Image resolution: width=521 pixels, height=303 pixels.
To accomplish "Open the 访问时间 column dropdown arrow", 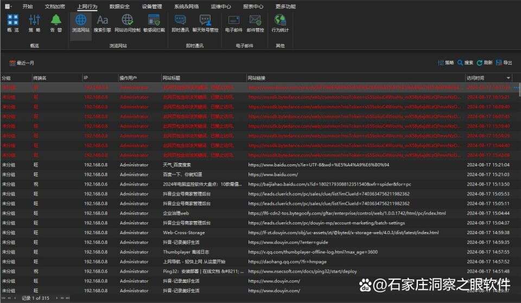I will 509,78.
